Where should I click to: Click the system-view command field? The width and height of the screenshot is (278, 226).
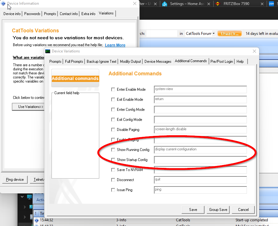(200, 89)
